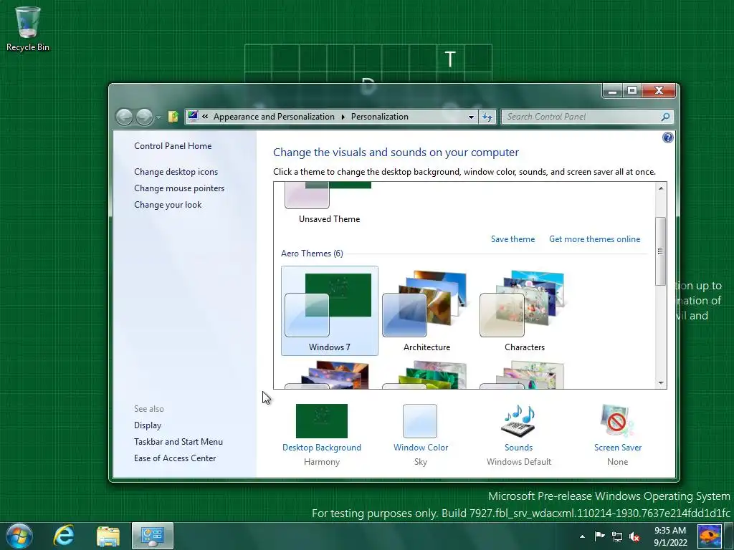Image resolution: width=734 pixels, height=550 pixels.
Task: Open the Screen Saver link
Action: 617,448
